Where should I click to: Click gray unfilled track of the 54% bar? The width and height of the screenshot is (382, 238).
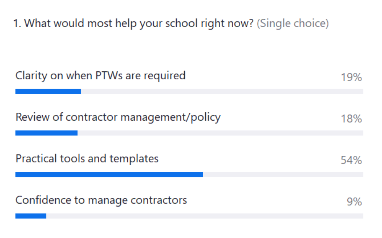click(283, 175)
